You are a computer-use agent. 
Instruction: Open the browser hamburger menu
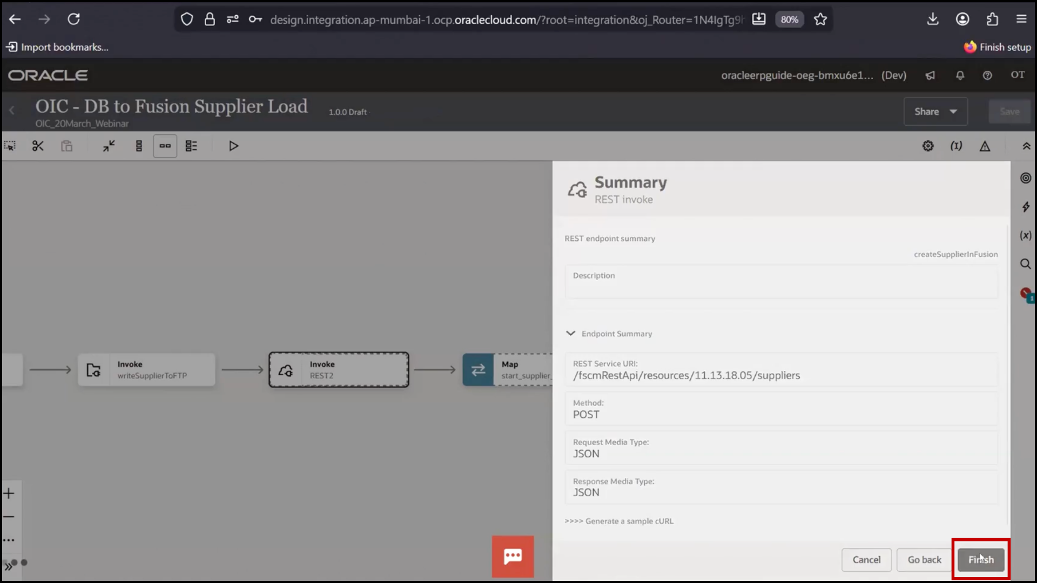tap(1021, 19)
